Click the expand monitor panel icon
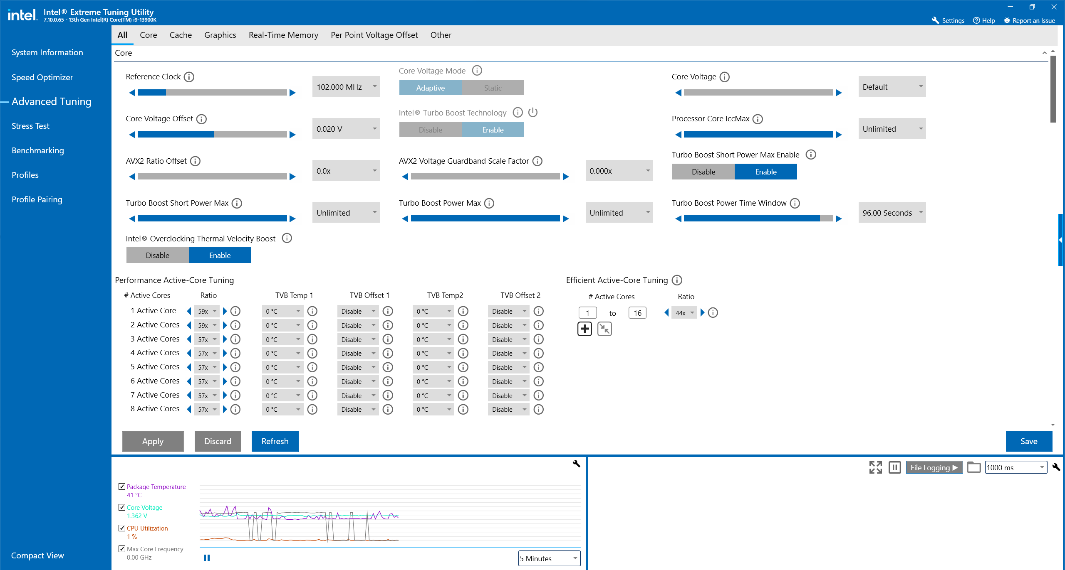Screen dimensions: 1065x570 tap(875, 467)
